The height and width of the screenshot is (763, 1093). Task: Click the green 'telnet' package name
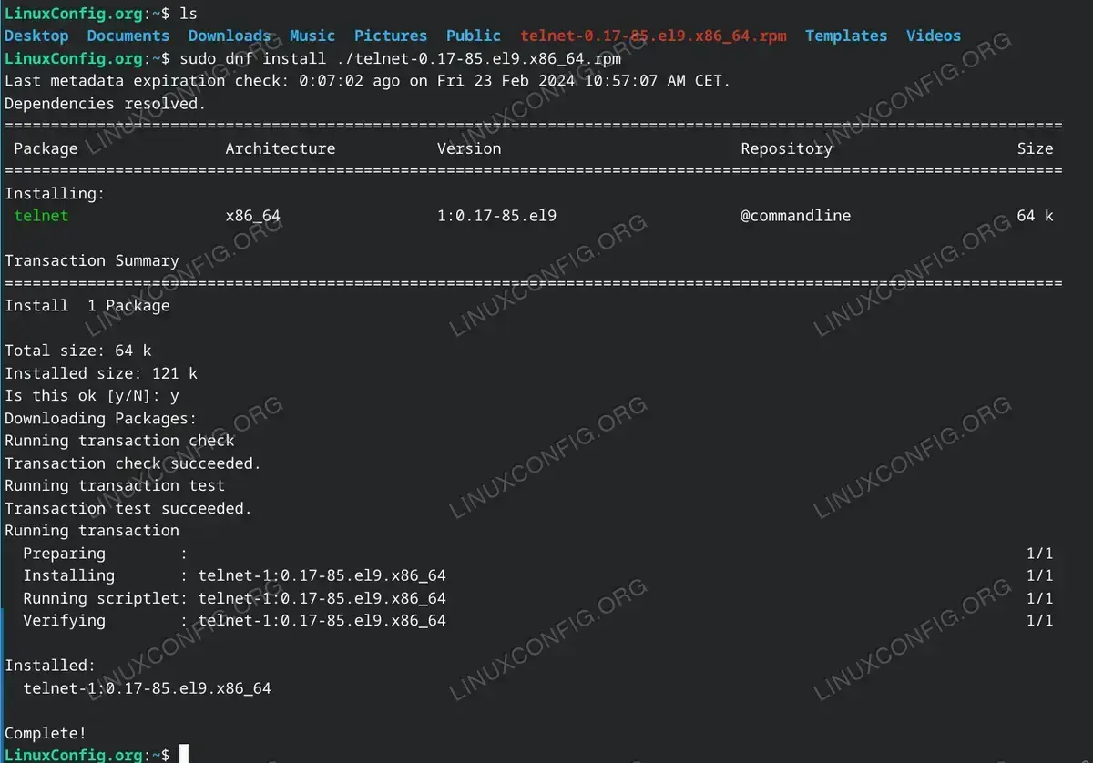(x=41, y=216)
